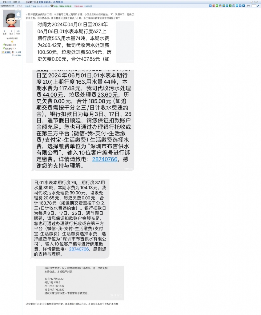Open 深圳论坛手机版 source link
This screenshot has width=261, height=315.
pyautogui.click(x=65, y=6)
